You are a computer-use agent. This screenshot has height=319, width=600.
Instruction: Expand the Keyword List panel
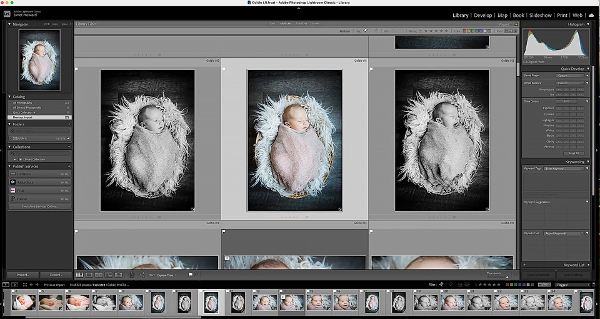click(x=587, y=265)
